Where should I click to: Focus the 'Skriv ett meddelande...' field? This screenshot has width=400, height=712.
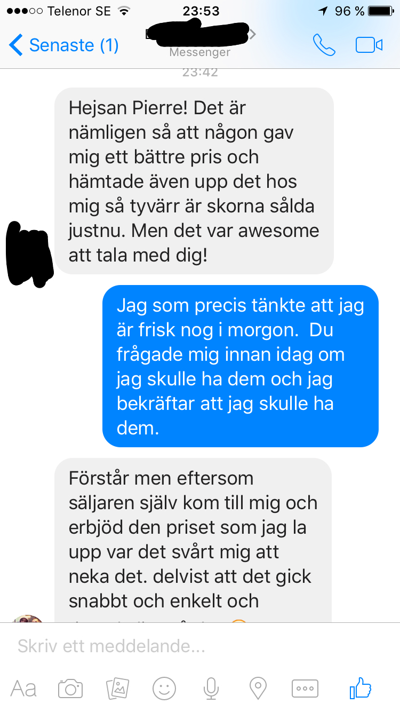(200, 646)
